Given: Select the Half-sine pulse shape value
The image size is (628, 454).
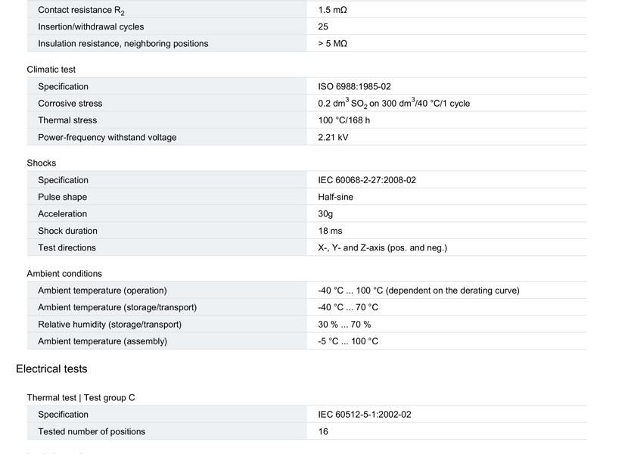Looking at the screenshot, I should pyautogui.click(x=335, y=197).
